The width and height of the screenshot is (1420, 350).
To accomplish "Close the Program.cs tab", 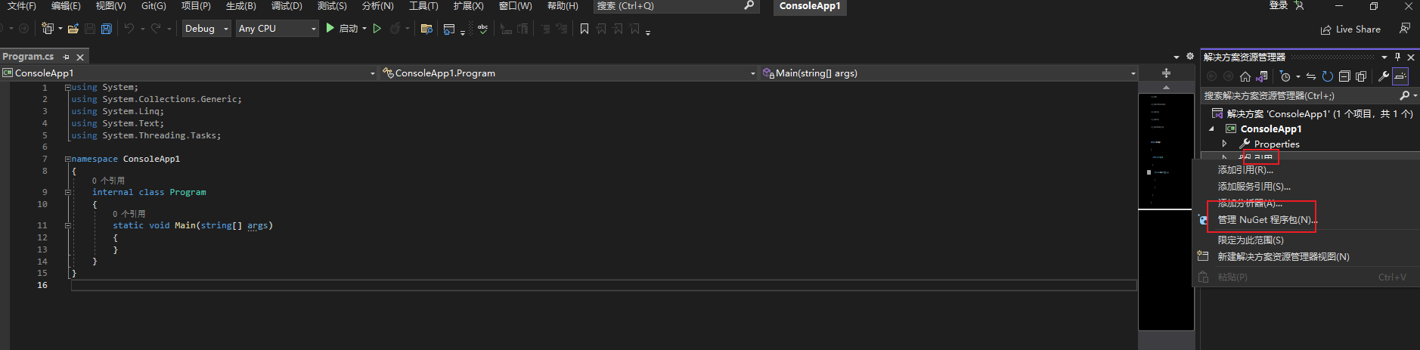I will point(79,57).
